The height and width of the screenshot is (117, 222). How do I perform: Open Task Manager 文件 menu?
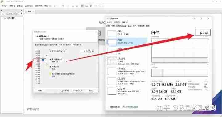pos(109,22)
